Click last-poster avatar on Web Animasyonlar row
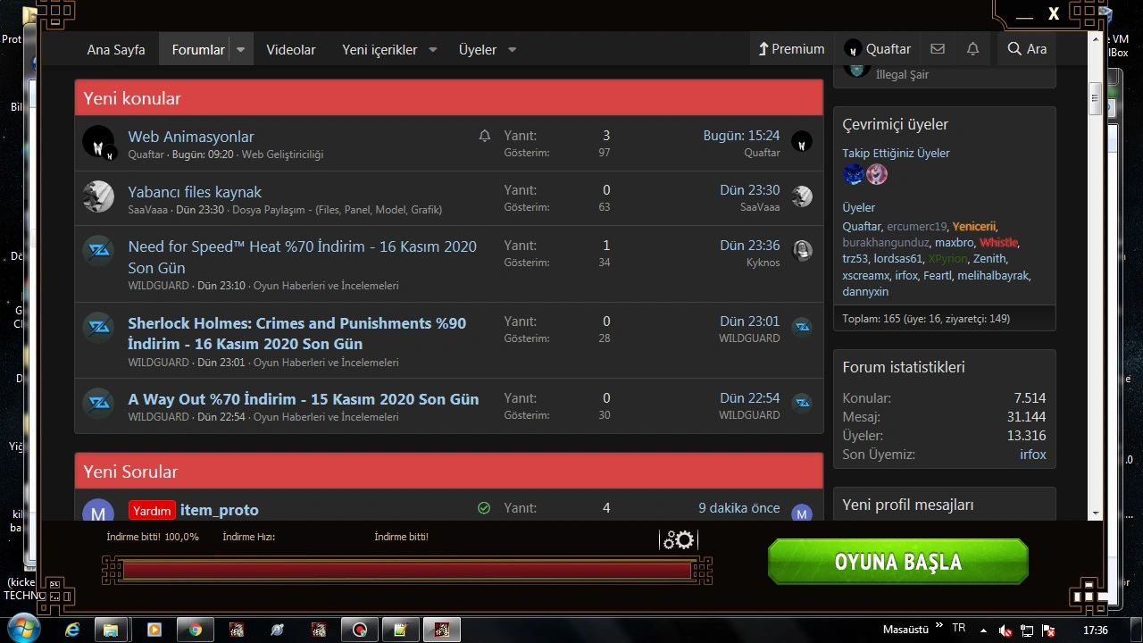 (x=802, y=142)
